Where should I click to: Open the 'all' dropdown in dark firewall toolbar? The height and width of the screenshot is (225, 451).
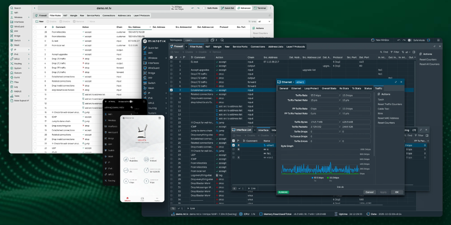coord(407,52)
